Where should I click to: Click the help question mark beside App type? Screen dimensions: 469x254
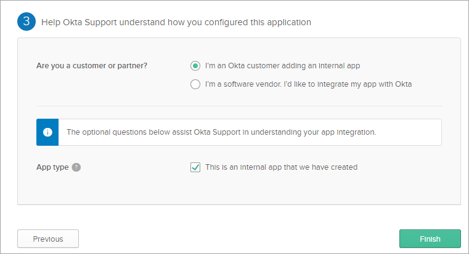point(76,167)
